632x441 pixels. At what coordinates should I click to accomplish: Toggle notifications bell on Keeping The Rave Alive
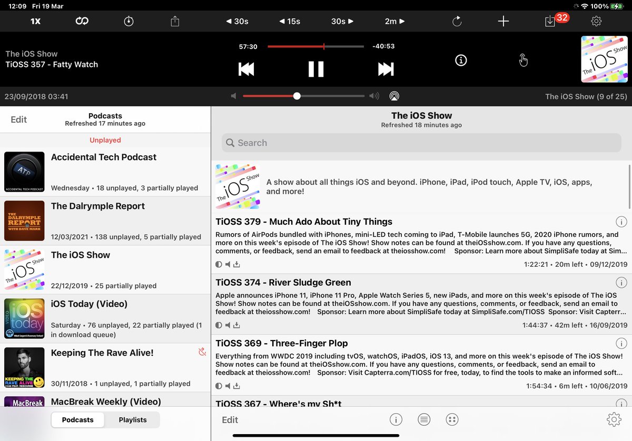point(202,352)
